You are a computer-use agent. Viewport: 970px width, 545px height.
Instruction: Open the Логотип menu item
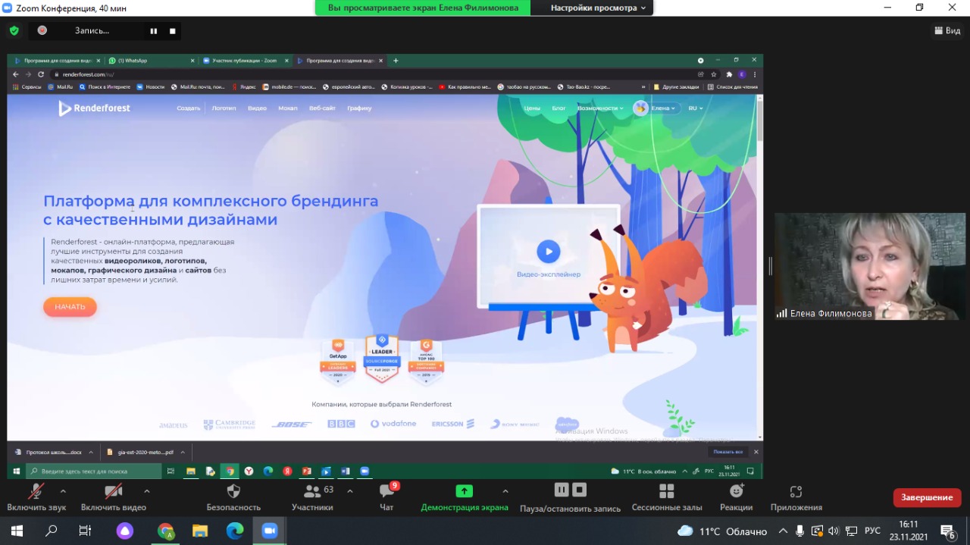click(224, 108)
